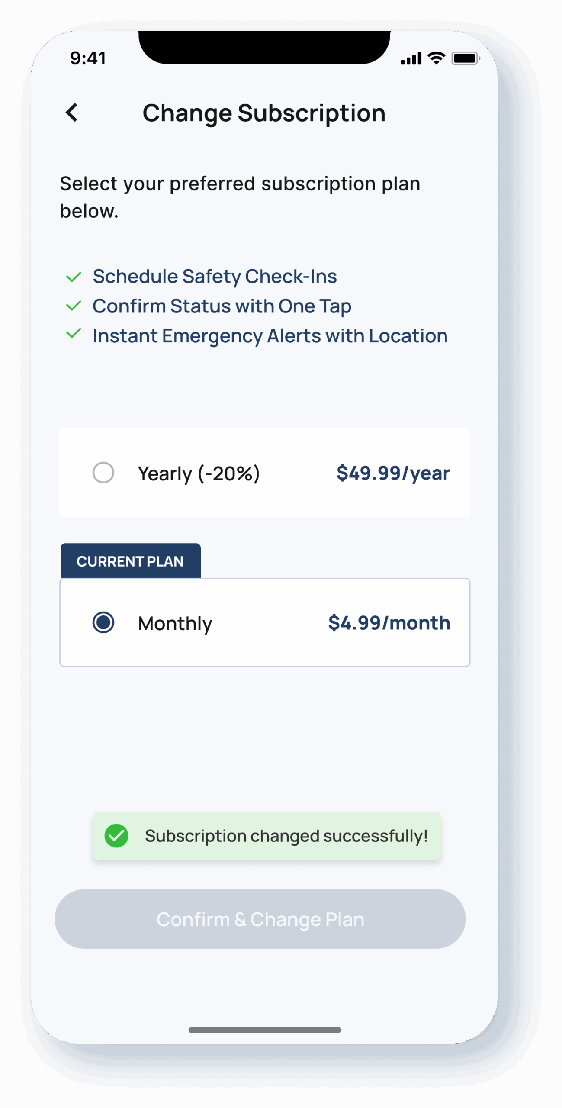Click the cellular signal strength icon
562x1108 pixels.
pos(411,58)
